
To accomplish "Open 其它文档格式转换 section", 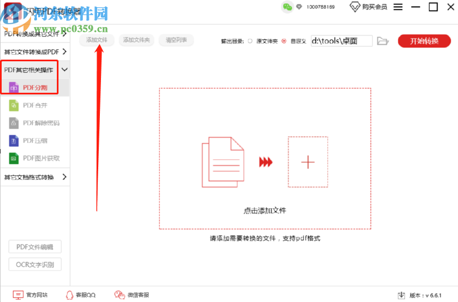I will click(x=35, y=177).
